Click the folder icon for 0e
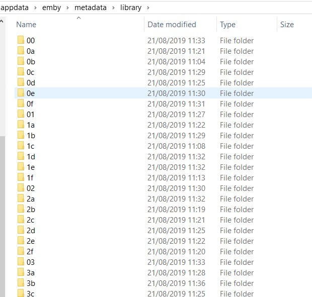Viewport: 312px width, 297px height. tap(21, 93)
